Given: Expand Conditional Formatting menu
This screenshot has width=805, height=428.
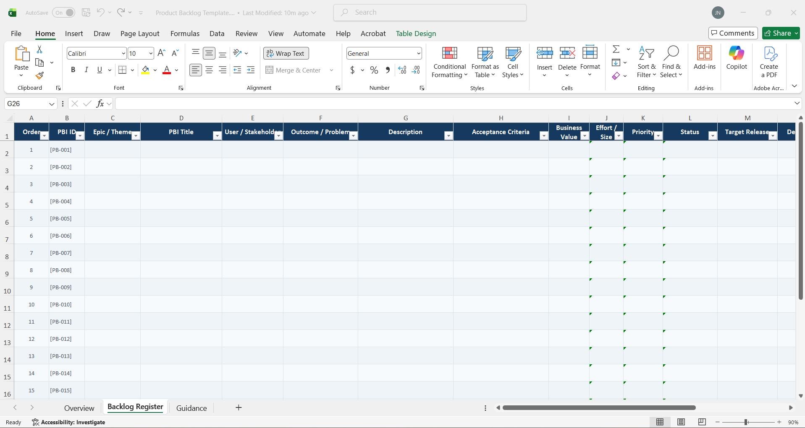Looking at the screenshot, I should (x=449, y=62).
